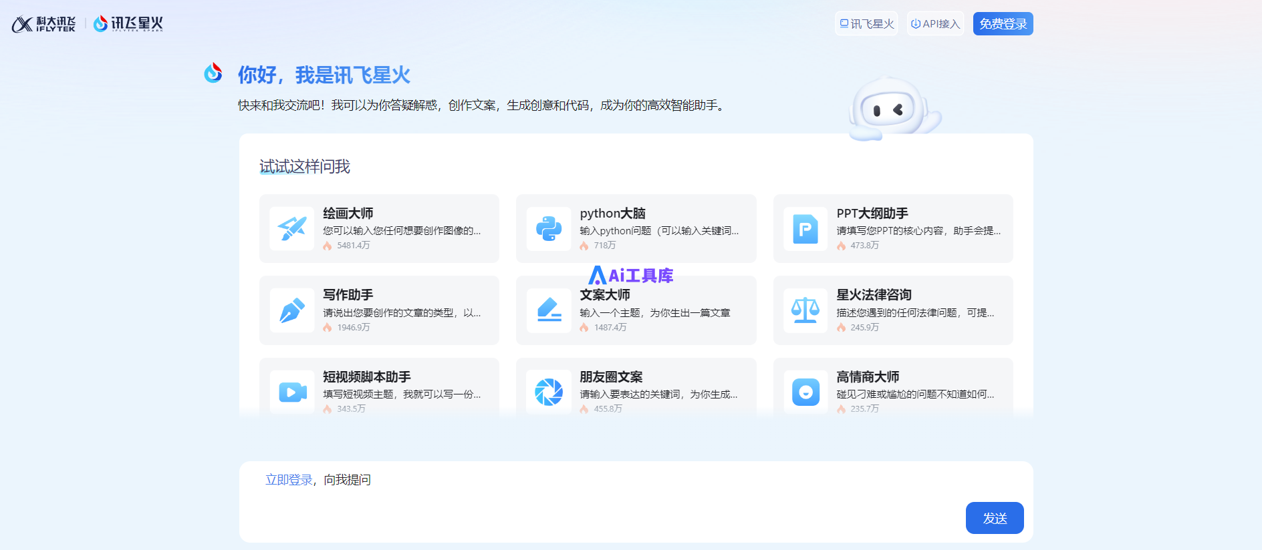Focus the 向我提问 message input box
The height and width of the screenshot is (550, 1262).
(636, 501)
